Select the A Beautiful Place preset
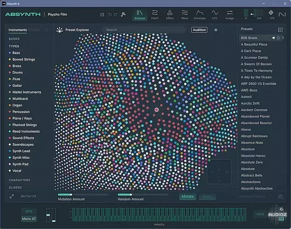The height and width of the screenshot is (229, 291). pyautogui.click(x=254, y=44)
